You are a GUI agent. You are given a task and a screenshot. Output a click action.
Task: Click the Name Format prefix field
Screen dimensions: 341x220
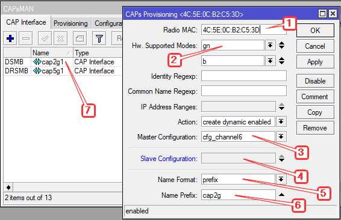point(239,179)
